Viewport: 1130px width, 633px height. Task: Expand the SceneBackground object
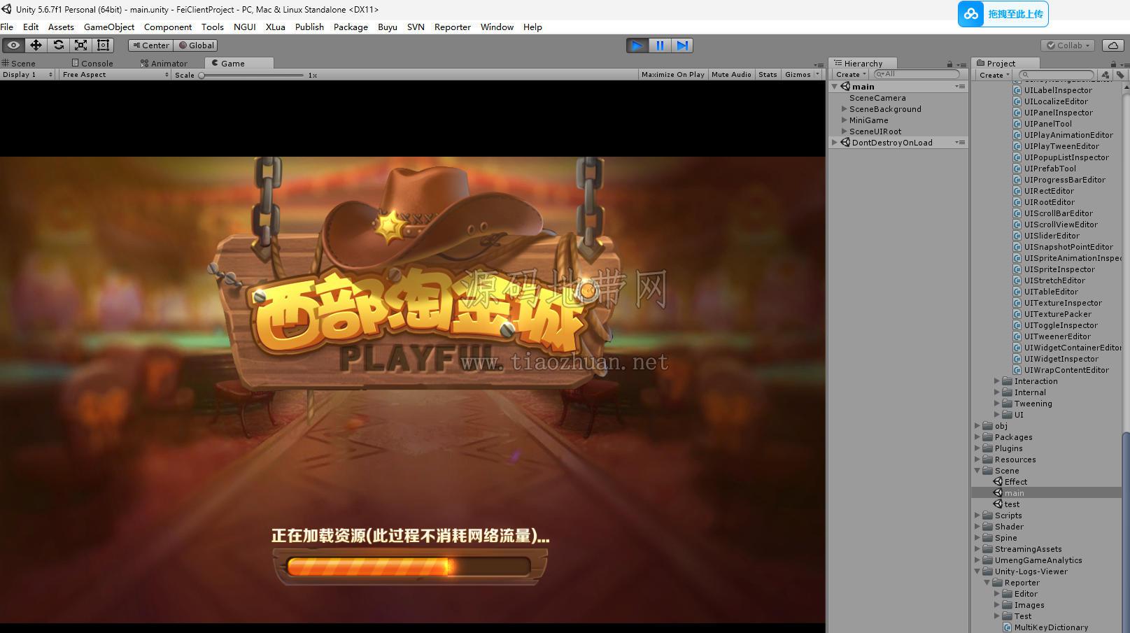click(x=844, y=109)
